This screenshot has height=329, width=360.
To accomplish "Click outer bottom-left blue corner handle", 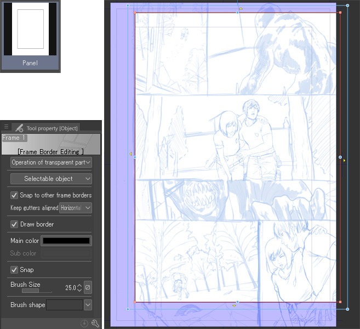I will (128, 309).
